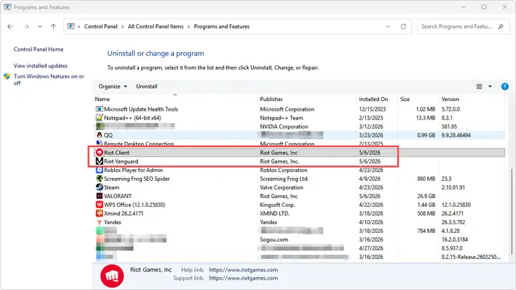Select the Xmind icon

pos(99,214)
